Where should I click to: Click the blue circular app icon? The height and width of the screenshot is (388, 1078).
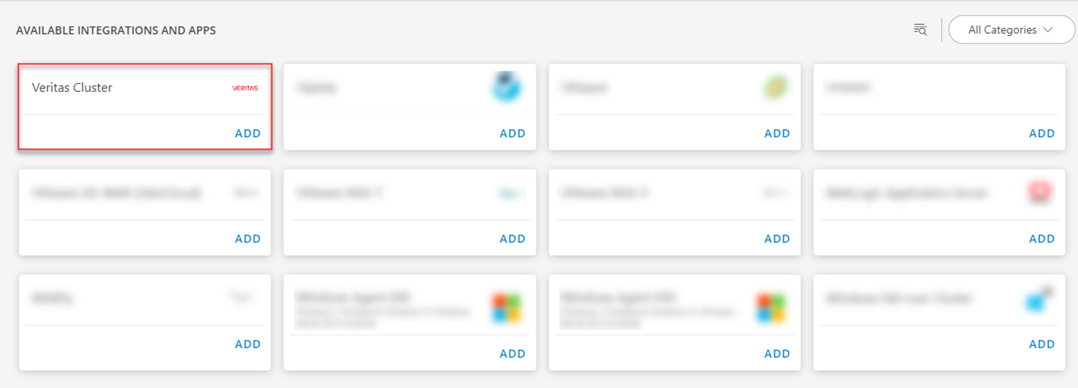click(507, 86)
